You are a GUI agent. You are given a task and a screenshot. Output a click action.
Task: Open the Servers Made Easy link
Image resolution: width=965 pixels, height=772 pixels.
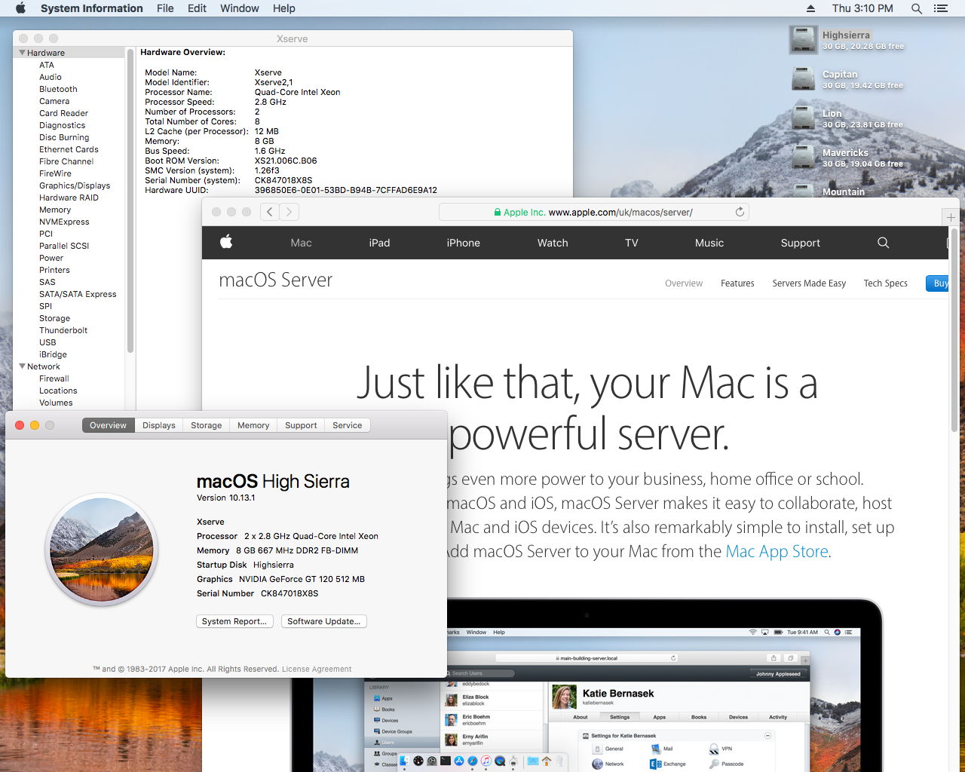click(x=809, y=283)
